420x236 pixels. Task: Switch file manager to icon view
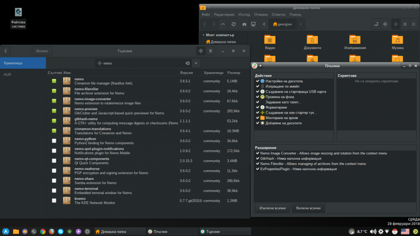(x=396, y=24)
